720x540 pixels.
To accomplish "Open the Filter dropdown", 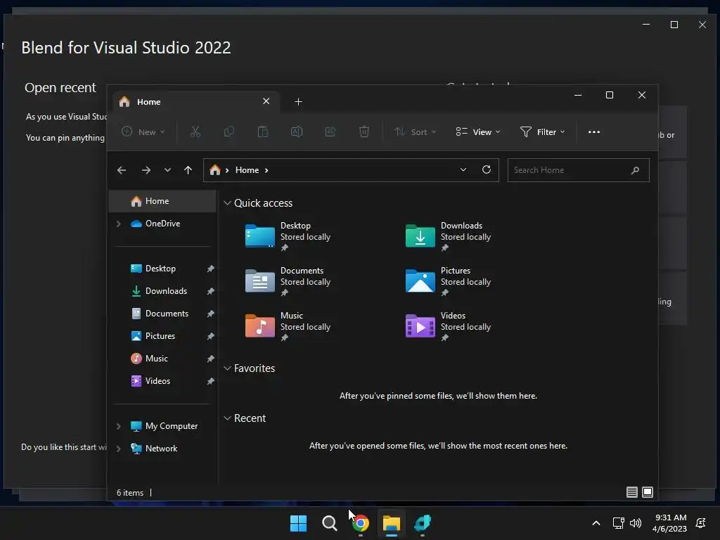I will coord(543,131).
